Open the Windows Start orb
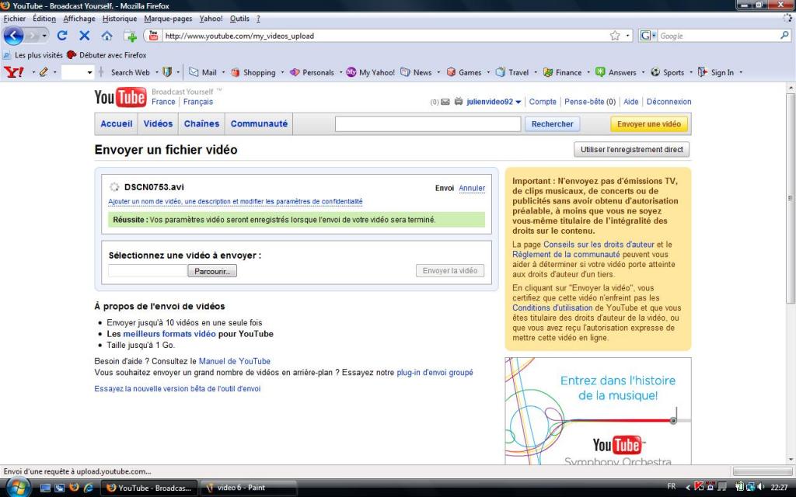This screenshot has width=796, height=497. (17, 488)
